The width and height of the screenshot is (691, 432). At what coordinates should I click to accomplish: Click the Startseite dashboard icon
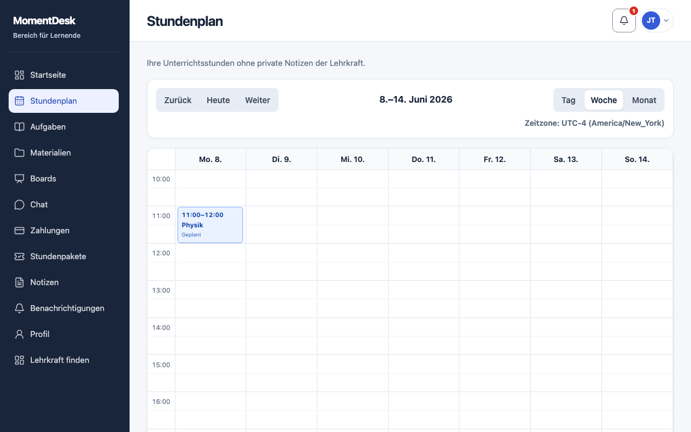point(19,75)
